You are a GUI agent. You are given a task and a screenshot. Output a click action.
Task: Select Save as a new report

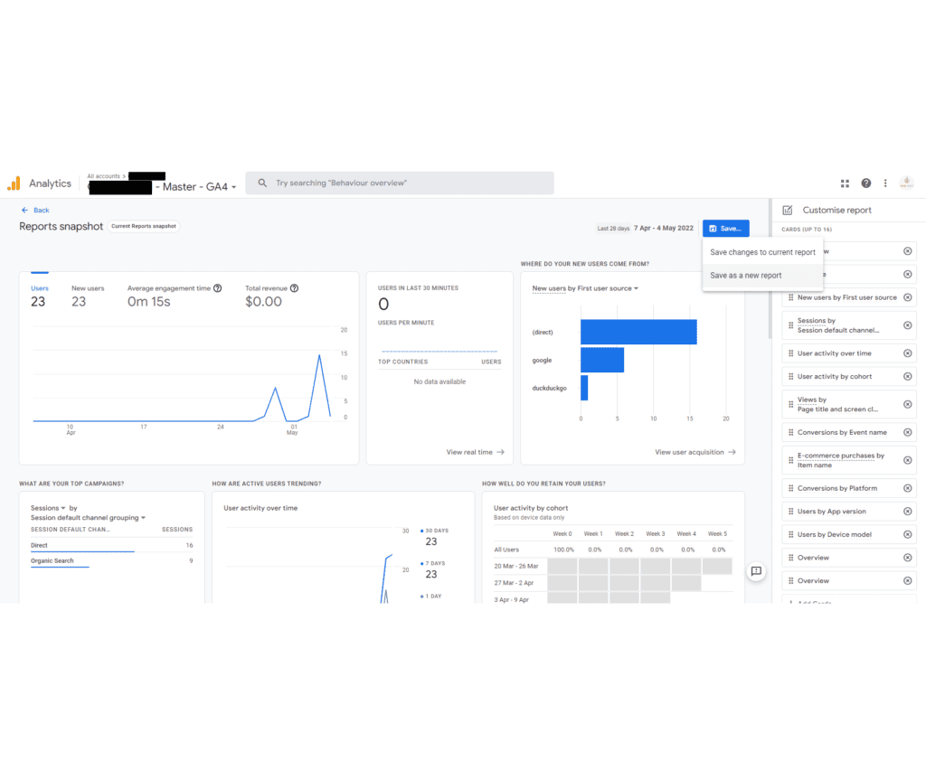pyautogui.click(x=745, y=274)
